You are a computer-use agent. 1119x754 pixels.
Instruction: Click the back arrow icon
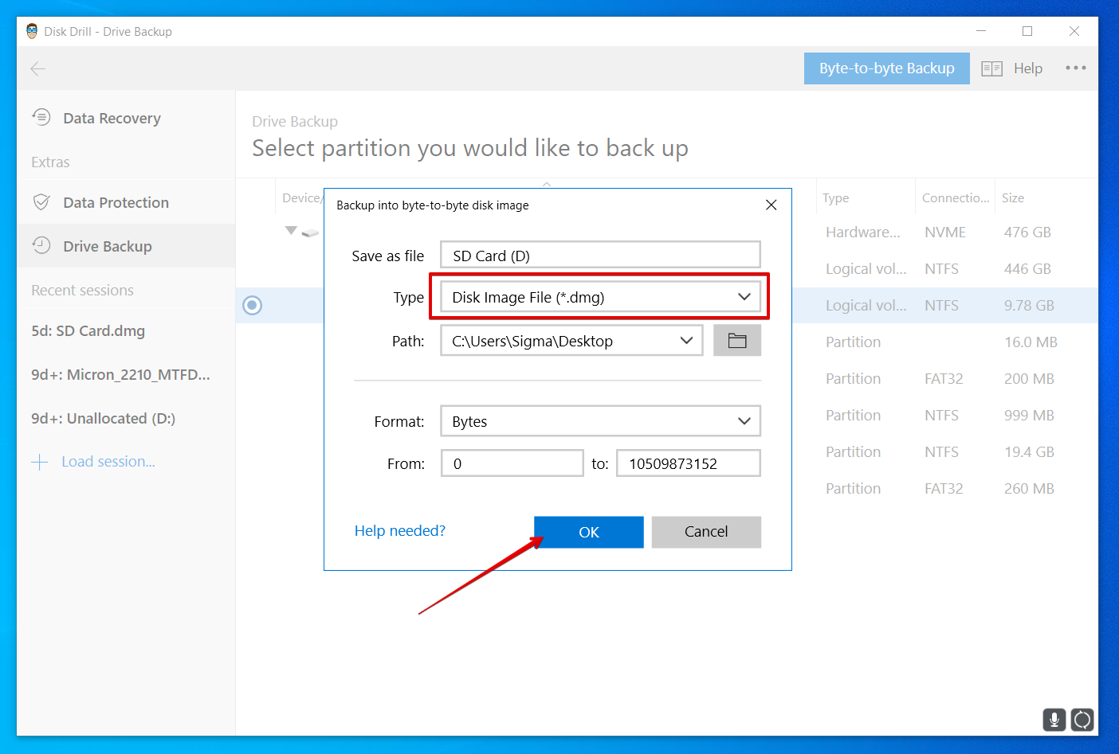(37, 68)
